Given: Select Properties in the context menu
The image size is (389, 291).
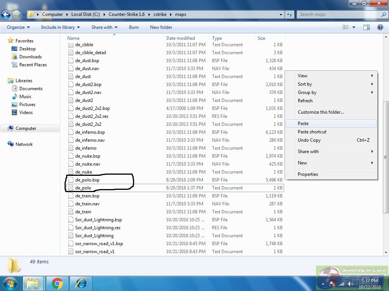Looking at the screenshot, I should pyautogui.click(x=308, y=174).
